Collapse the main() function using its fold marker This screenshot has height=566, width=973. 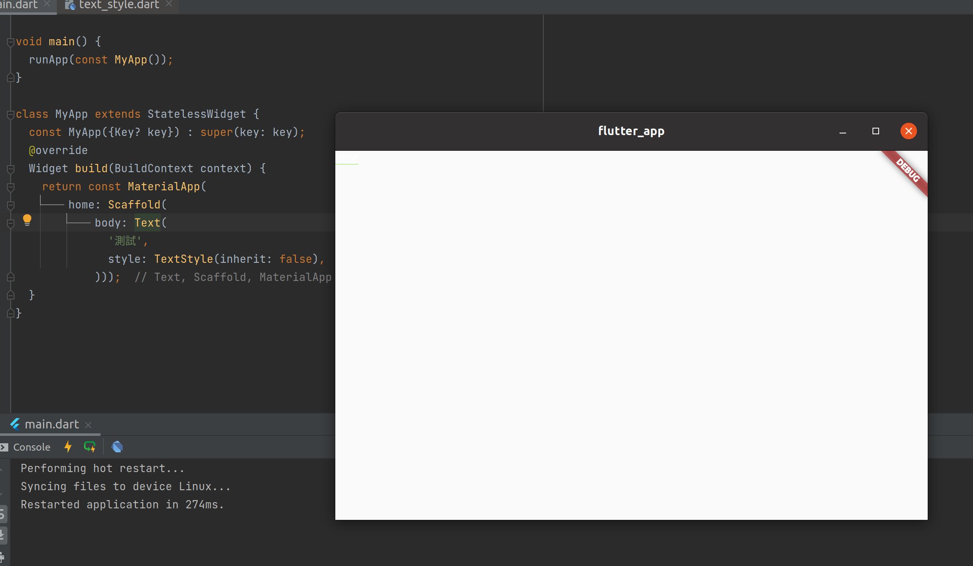[x=10, y=41]
